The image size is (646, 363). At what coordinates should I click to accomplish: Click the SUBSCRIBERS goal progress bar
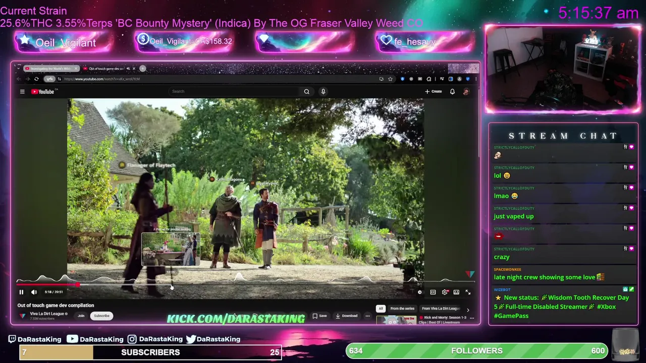150,352
